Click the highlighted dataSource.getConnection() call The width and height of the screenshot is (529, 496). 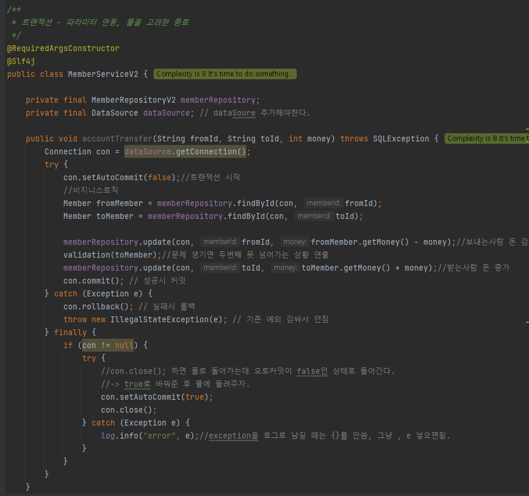[185, 151]
